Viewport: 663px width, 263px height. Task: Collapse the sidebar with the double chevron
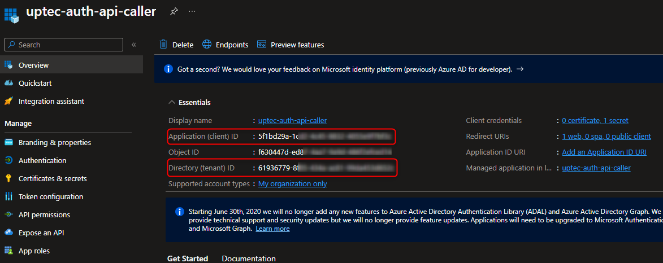point(134,45)
